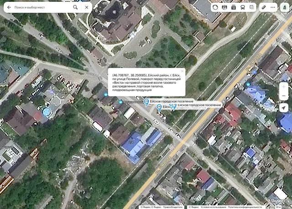Zoom out with the minus button
This screenshot has width=292, height=209.
[x=284, y=96]
